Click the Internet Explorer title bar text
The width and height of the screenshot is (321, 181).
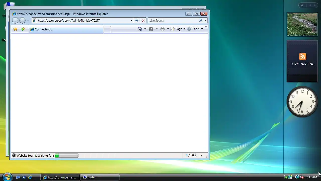(x=62, y=14)
